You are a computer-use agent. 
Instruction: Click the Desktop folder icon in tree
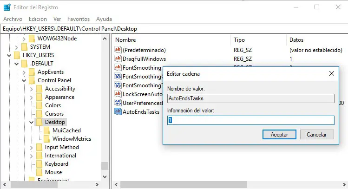[39, 122]
